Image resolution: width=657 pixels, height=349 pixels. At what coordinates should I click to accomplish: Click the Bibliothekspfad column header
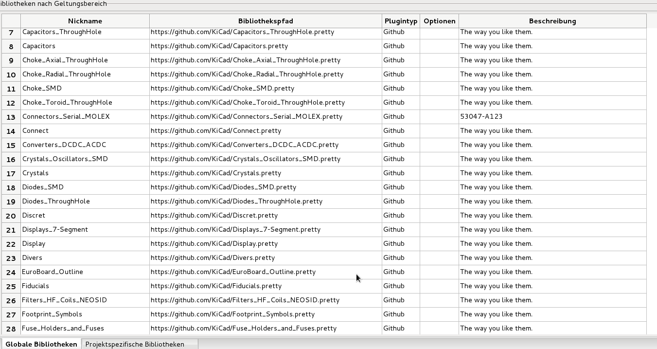coord(266,21)
